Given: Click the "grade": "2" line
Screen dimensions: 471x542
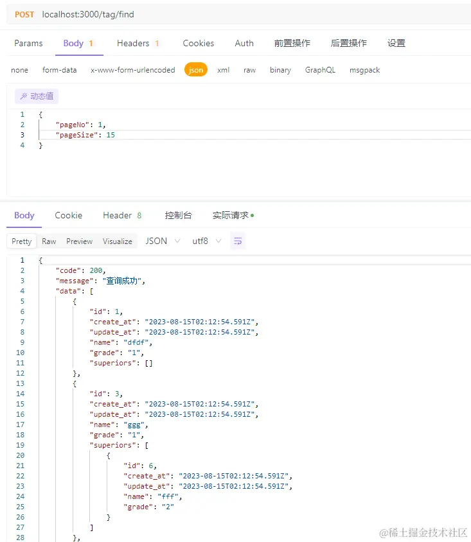Looking at the screenshot, I should coord(148,507).
